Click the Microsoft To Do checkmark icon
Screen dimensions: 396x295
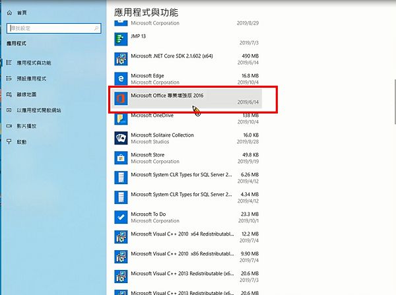(121, 217)
